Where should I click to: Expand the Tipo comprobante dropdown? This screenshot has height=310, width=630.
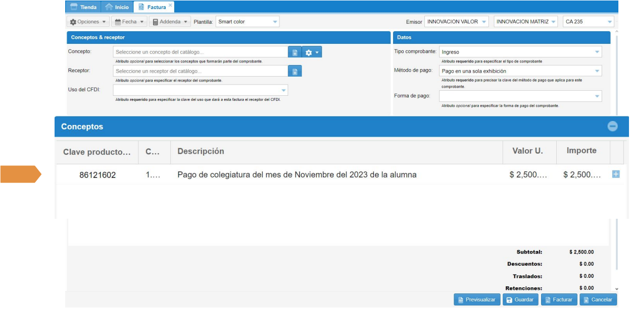click(520, 52)
